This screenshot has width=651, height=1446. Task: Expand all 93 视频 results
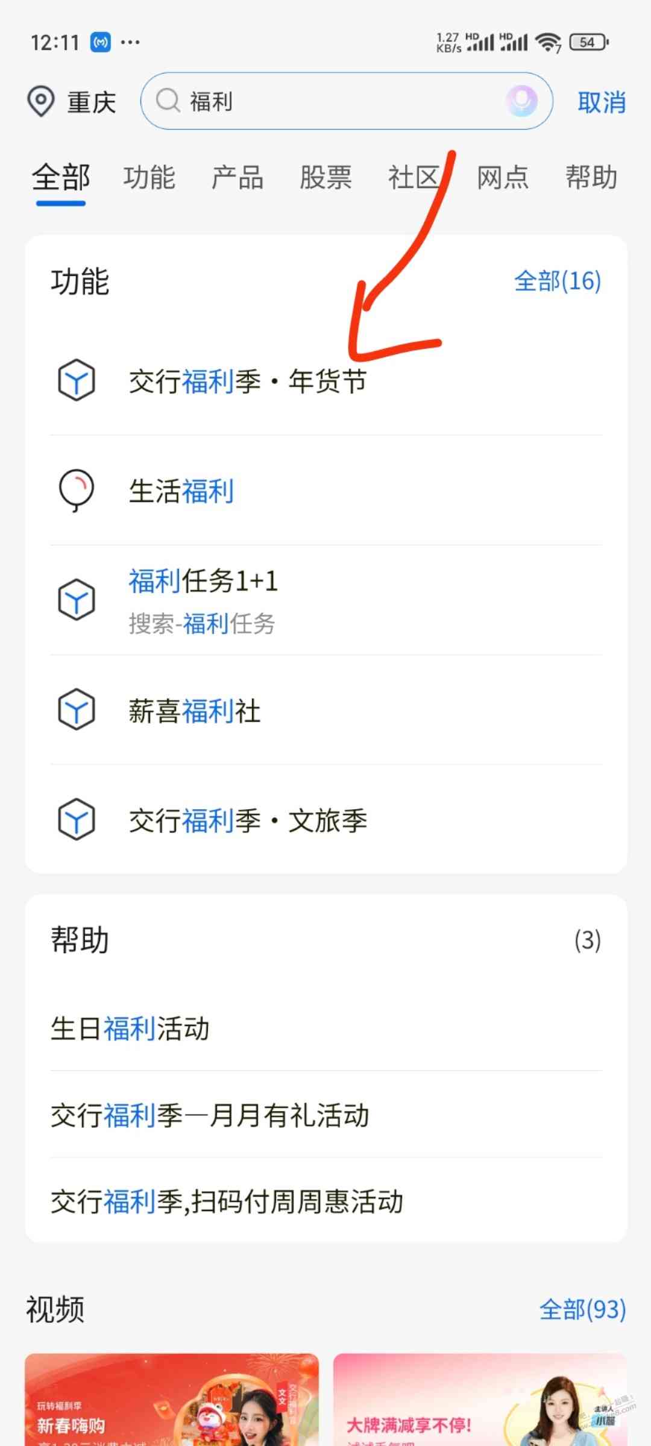[x=582, y=1310]
